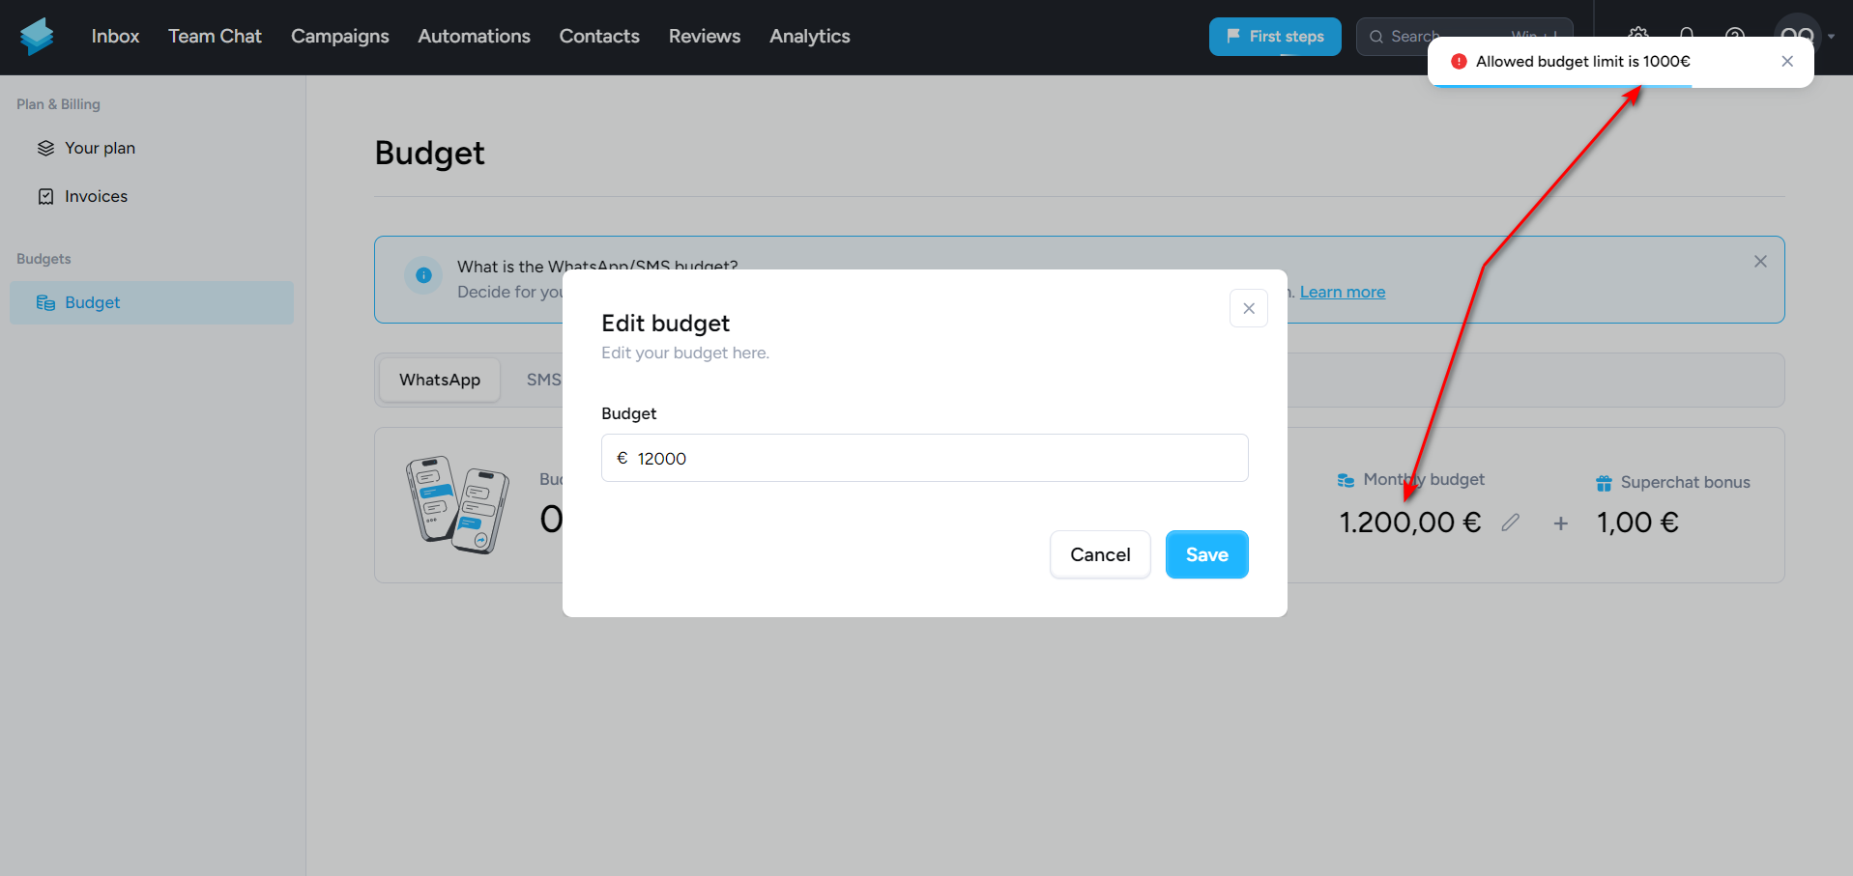Screen dimensions: 1853x876
Task: Save the new budget
Action: (1206, 554)
